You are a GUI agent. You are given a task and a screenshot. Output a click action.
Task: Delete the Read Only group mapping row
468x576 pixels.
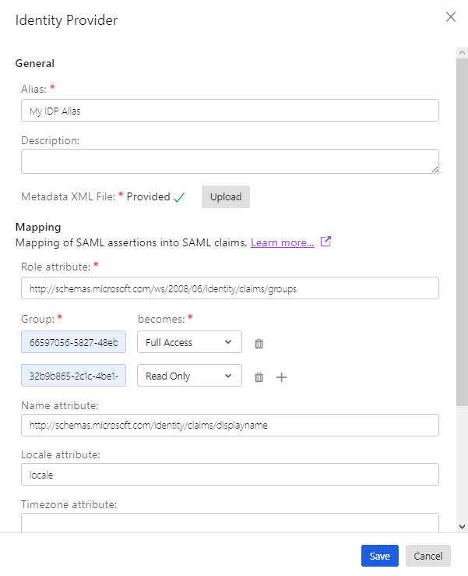coord(259,377)
